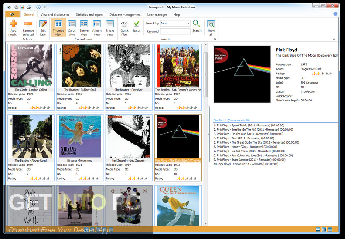The height and width of the screenshot is (239, 345).
Task: Click the disc icon in quick access toolbar
Action: pos(16,7)
